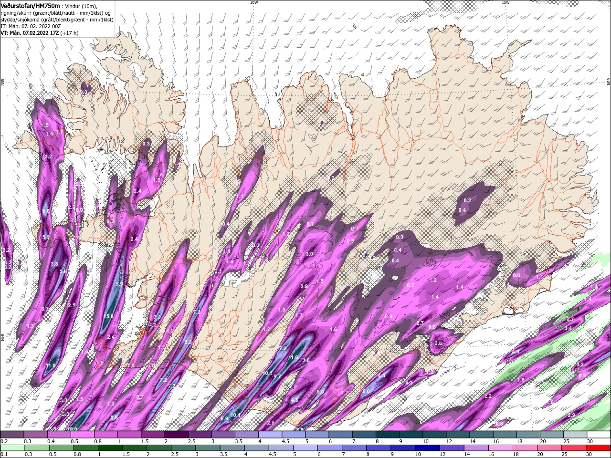Select the bright red lower swatch labeled 30
Image resolution: width=611 pixels, height=458 pixels.
tap(598, 448)
